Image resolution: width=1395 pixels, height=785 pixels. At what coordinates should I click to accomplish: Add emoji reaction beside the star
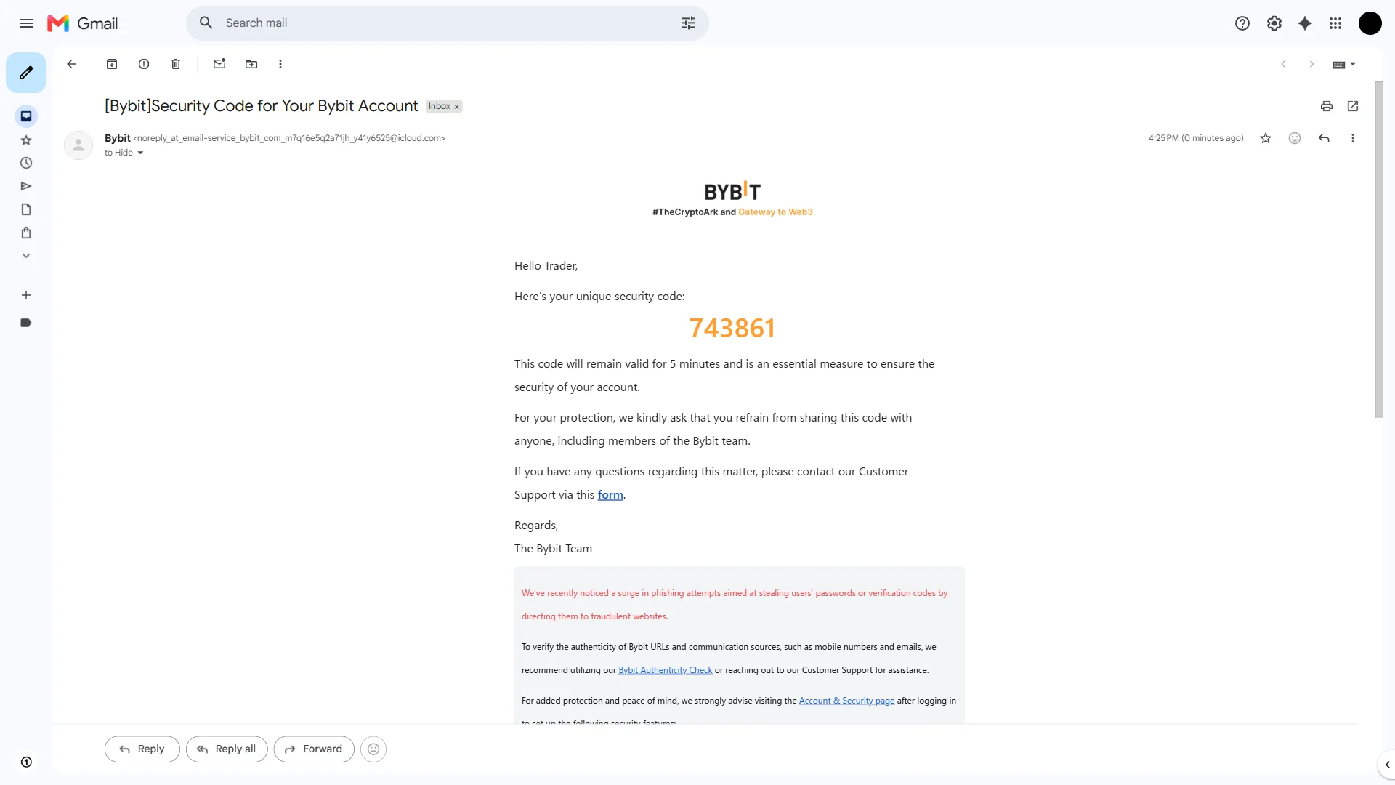(x=1295, y=138)
